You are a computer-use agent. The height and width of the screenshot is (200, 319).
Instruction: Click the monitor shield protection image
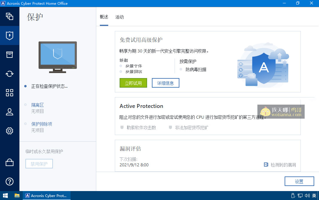[58, 57]
